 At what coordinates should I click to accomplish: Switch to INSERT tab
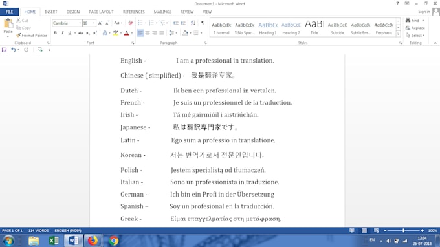coord(50,12)
